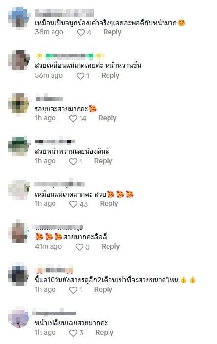
Task: Reply to the comment with 3 likes
Action: [105, 332]
